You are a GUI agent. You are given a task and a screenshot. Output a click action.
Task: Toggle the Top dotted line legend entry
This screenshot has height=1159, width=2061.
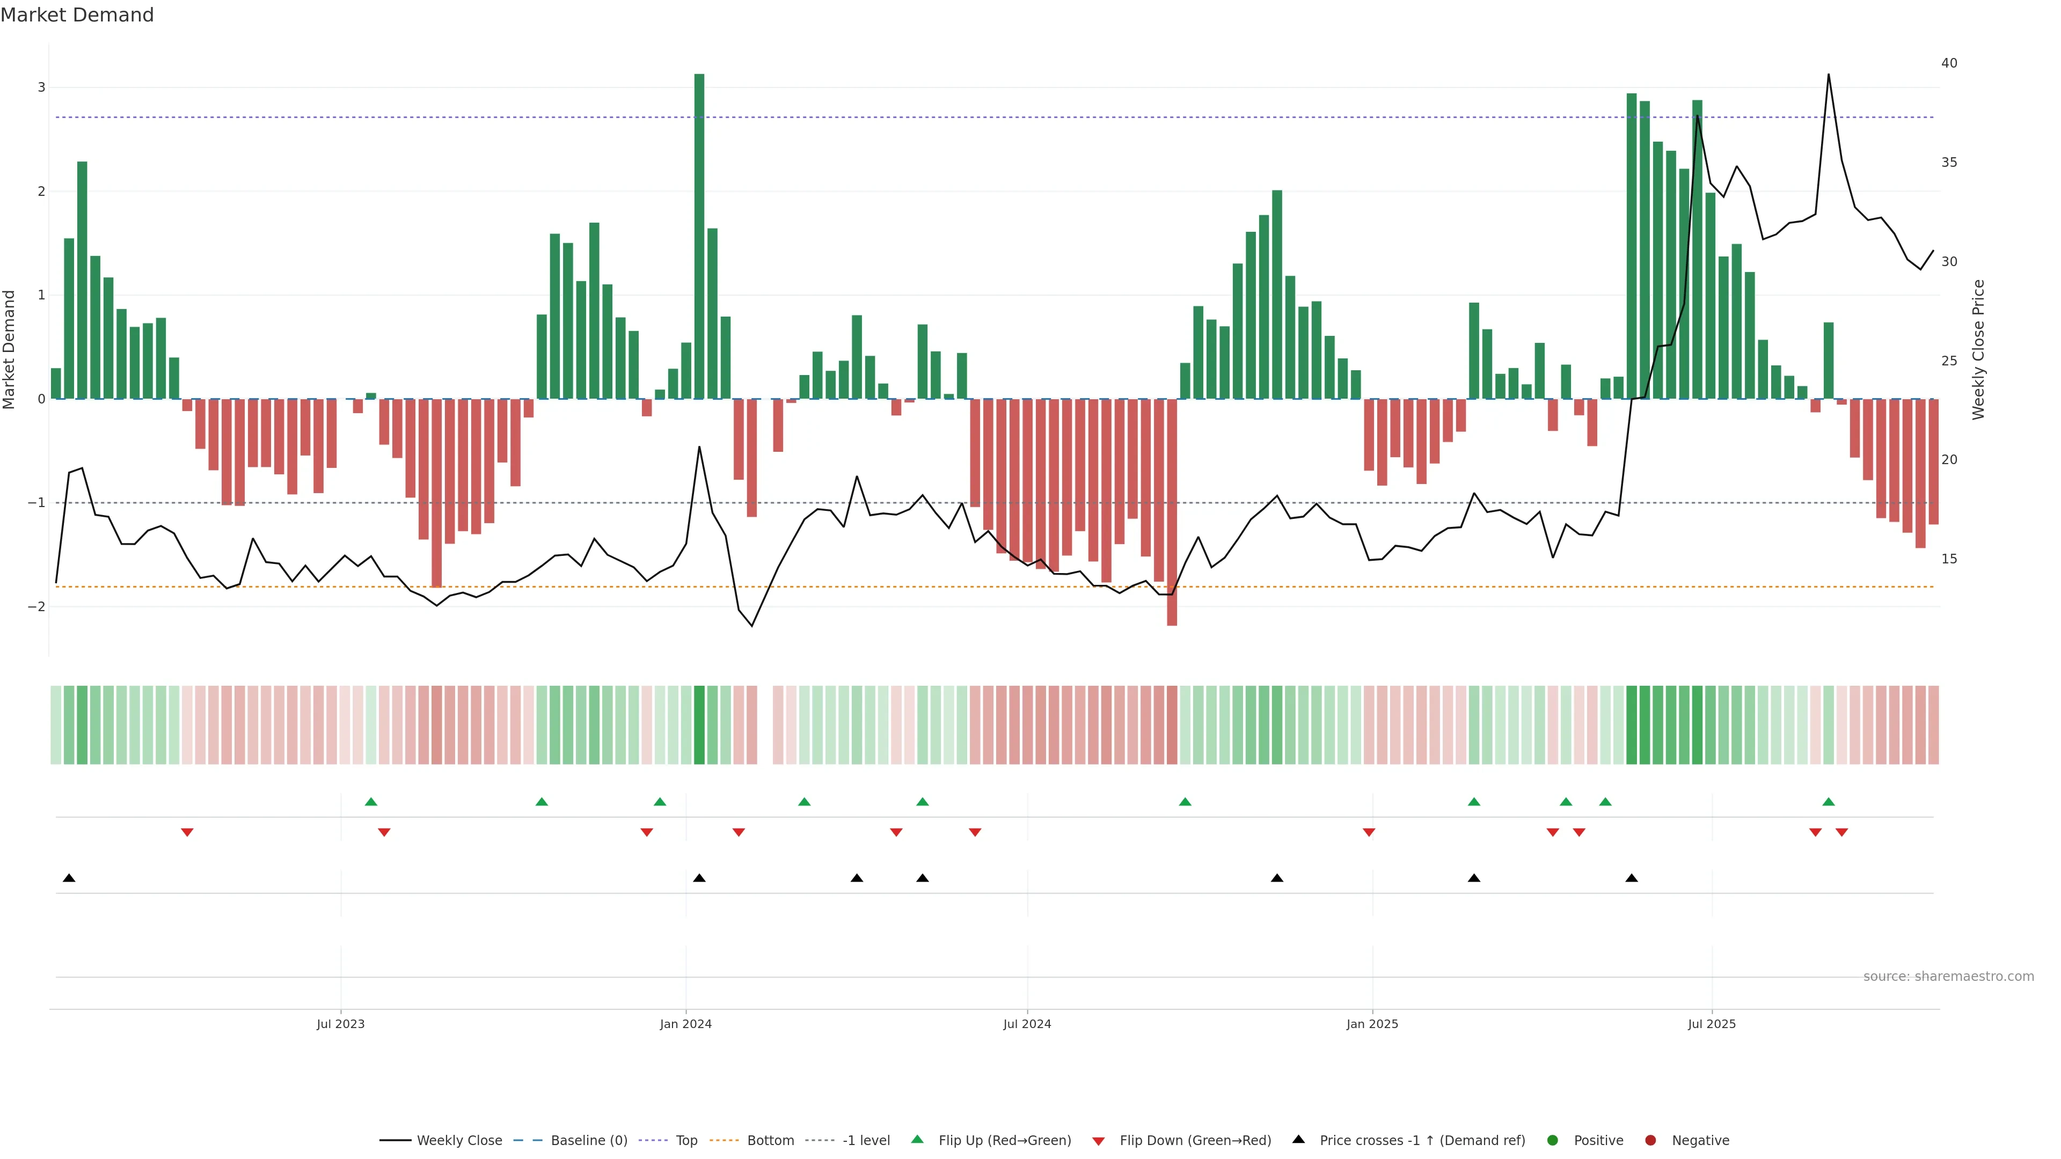coord(686,1140)
